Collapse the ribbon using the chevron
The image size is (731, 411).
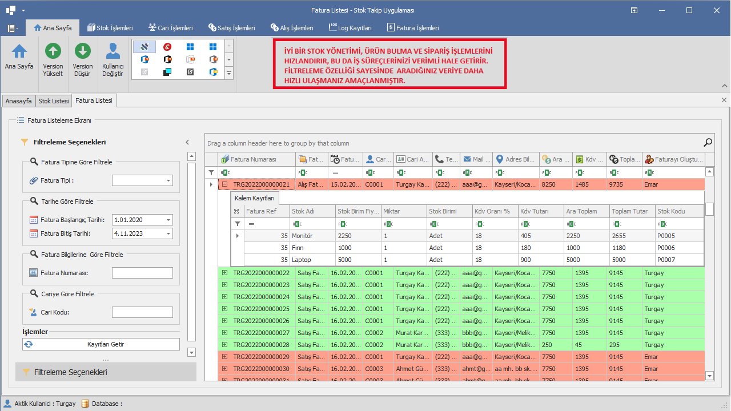click(x=724, y=85)
